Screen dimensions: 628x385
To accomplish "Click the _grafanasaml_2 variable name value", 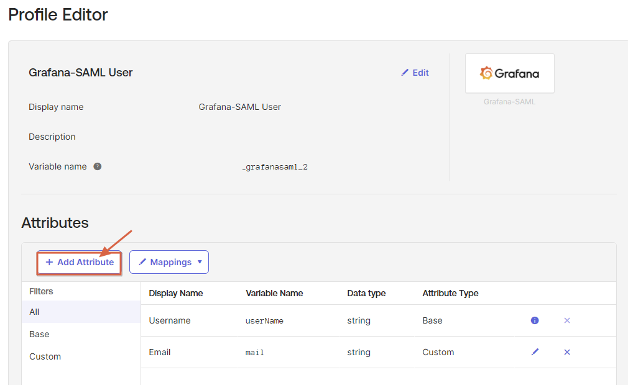I will click(x=275, y=167).
